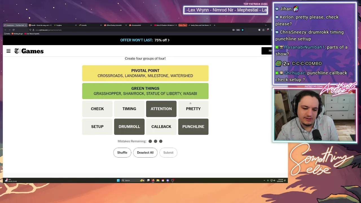361x203 pixels.
Task: Click the Submit button
Action: (168, 153)
